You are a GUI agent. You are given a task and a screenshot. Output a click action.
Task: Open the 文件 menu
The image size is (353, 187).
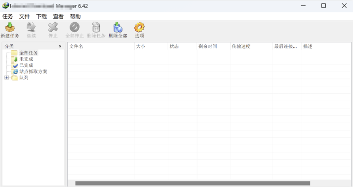coord(24,16)
